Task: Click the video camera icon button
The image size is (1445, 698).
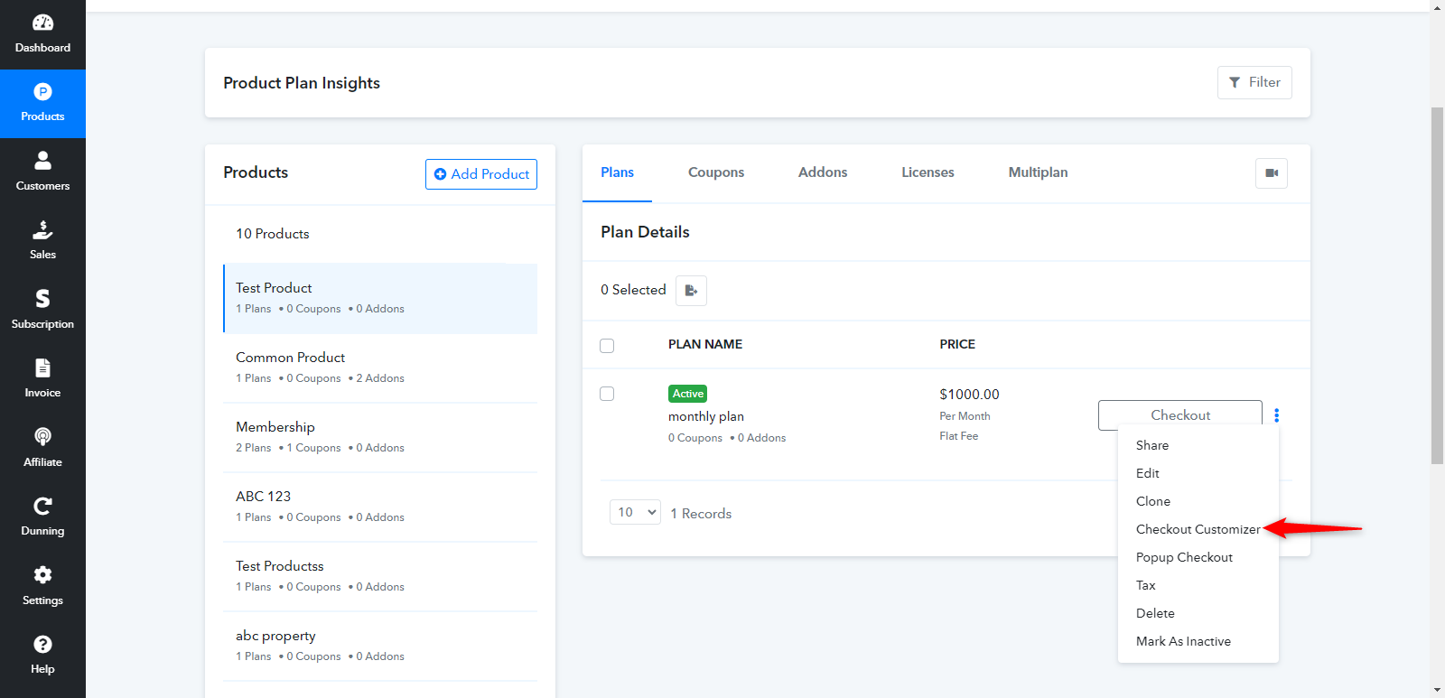Action: pos(1272,173)
